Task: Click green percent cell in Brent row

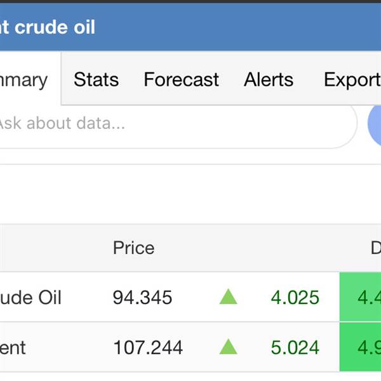Action: click(362, 347)
